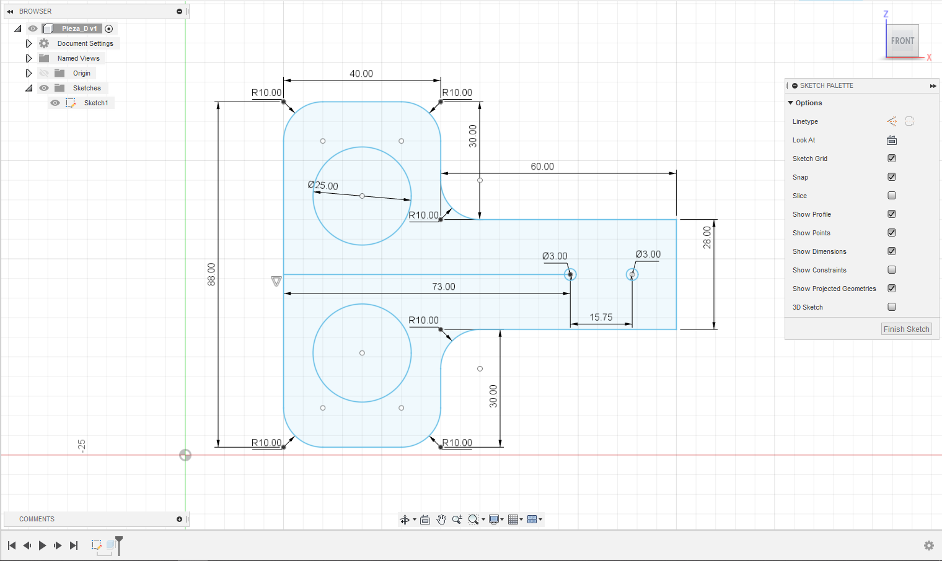
Task: Click the Grid and Snaps icon
Action: [513, 520]
